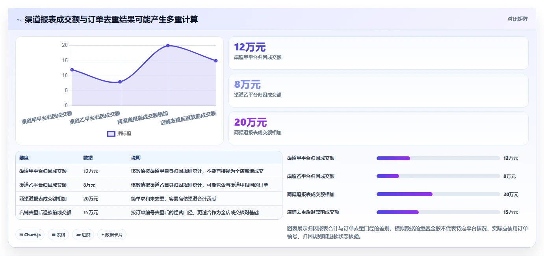
Task: Click the y-axis tick label 20
Action: (x=65, y=45)
